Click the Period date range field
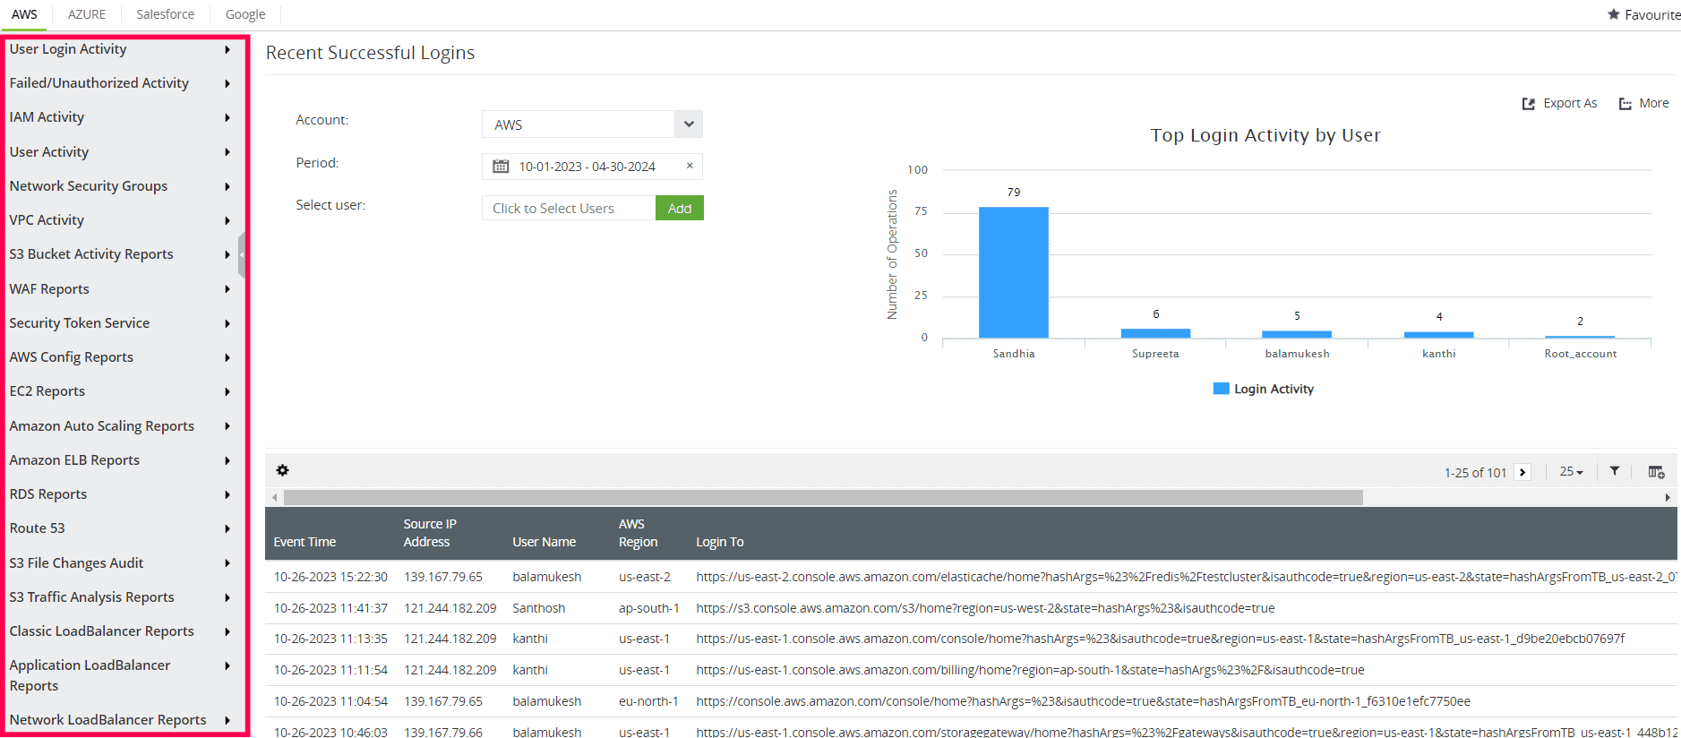1681x738 pixels. click(592, 167)
